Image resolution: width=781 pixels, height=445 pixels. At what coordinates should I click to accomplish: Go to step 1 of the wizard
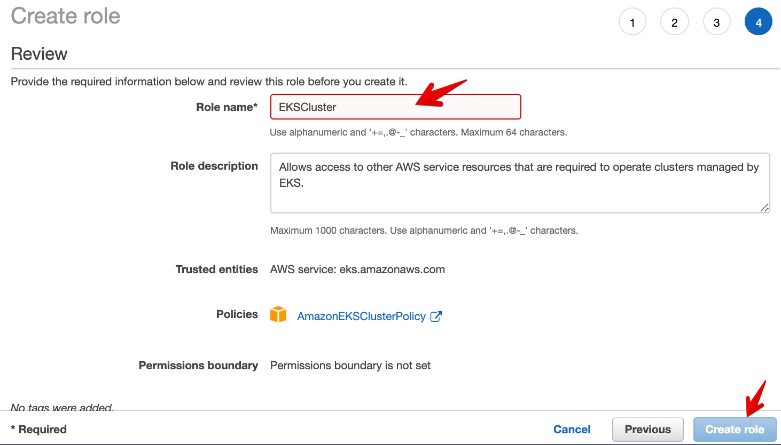click(632, 22)
